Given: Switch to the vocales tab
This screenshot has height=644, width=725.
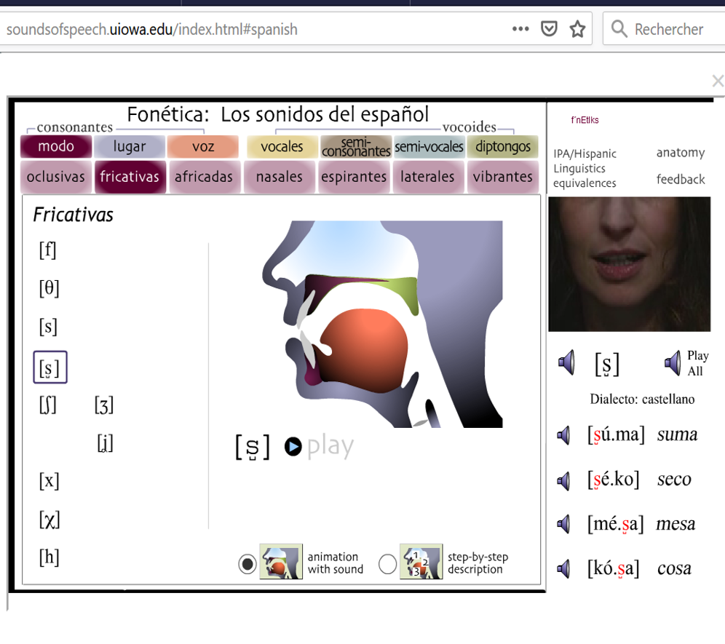Looking at the screenshot, I should coord(282,146).
